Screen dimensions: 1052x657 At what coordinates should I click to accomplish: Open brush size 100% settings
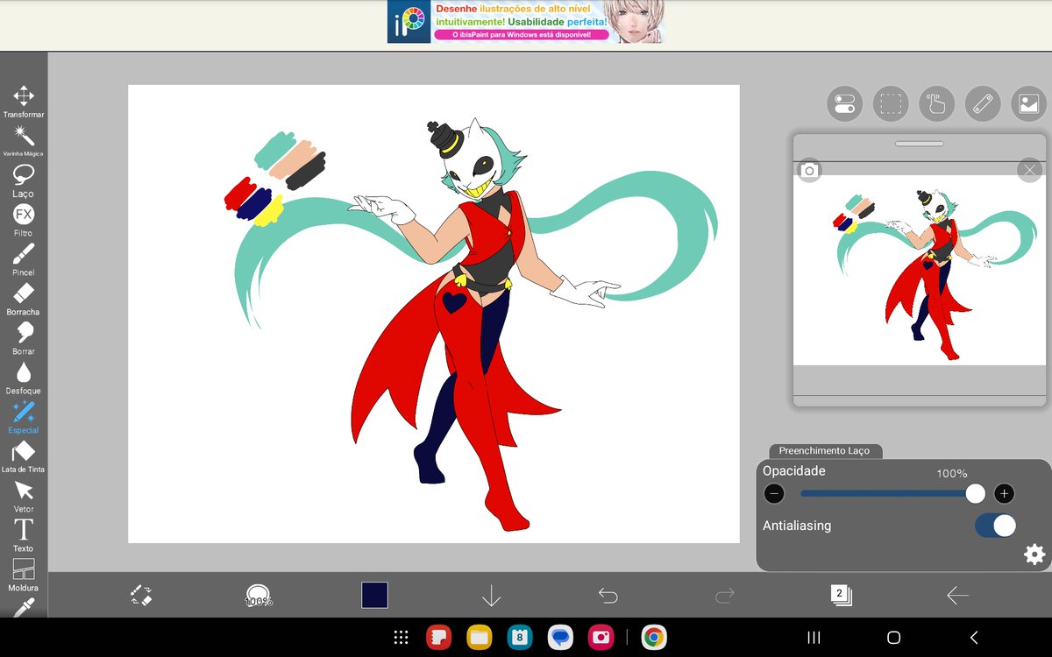coord(258,596)
